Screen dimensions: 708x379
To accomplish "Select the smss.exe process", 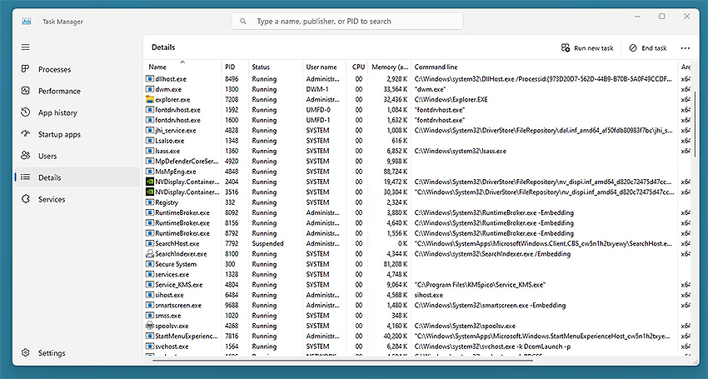I will [x=417, y=316].
